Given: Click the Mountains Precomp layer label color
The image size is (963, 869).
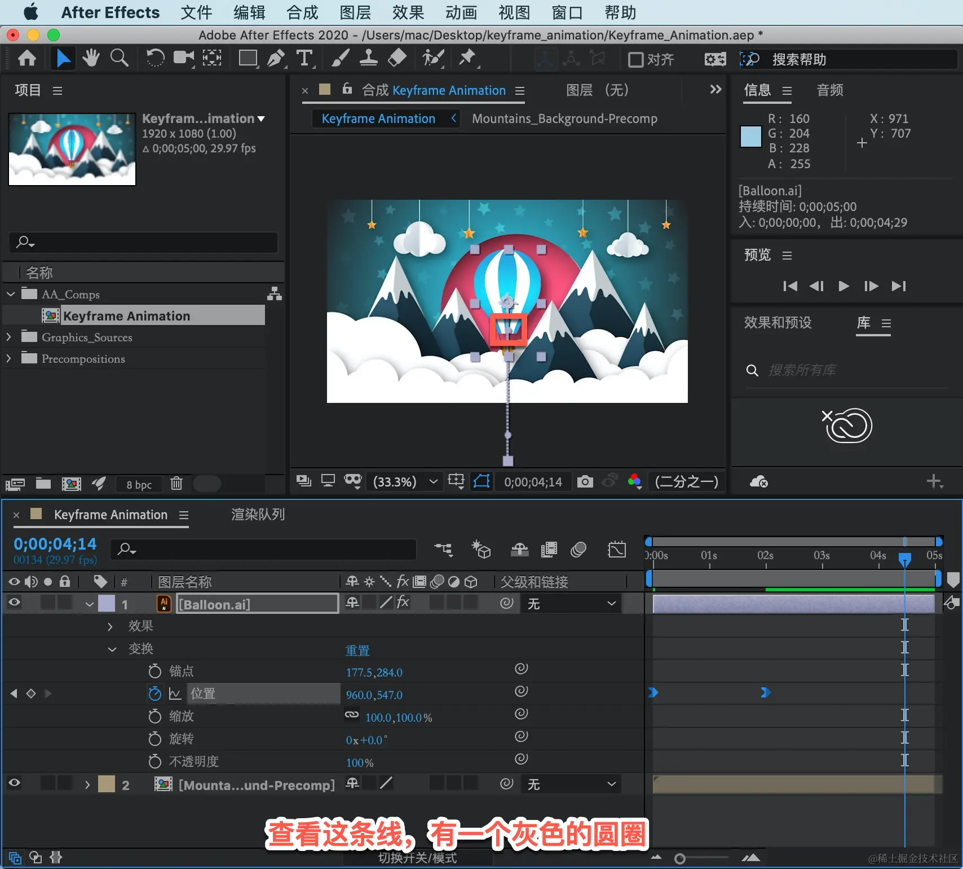Looking at the screenshot, I should tap(106, 784).
